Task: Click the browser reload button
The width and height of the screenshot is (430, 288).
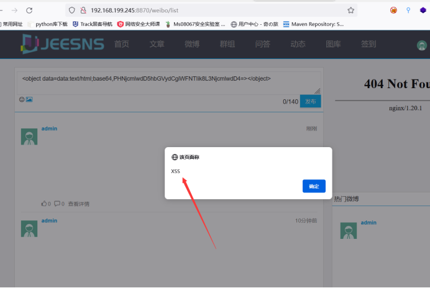Action: (x=29, y=11)
